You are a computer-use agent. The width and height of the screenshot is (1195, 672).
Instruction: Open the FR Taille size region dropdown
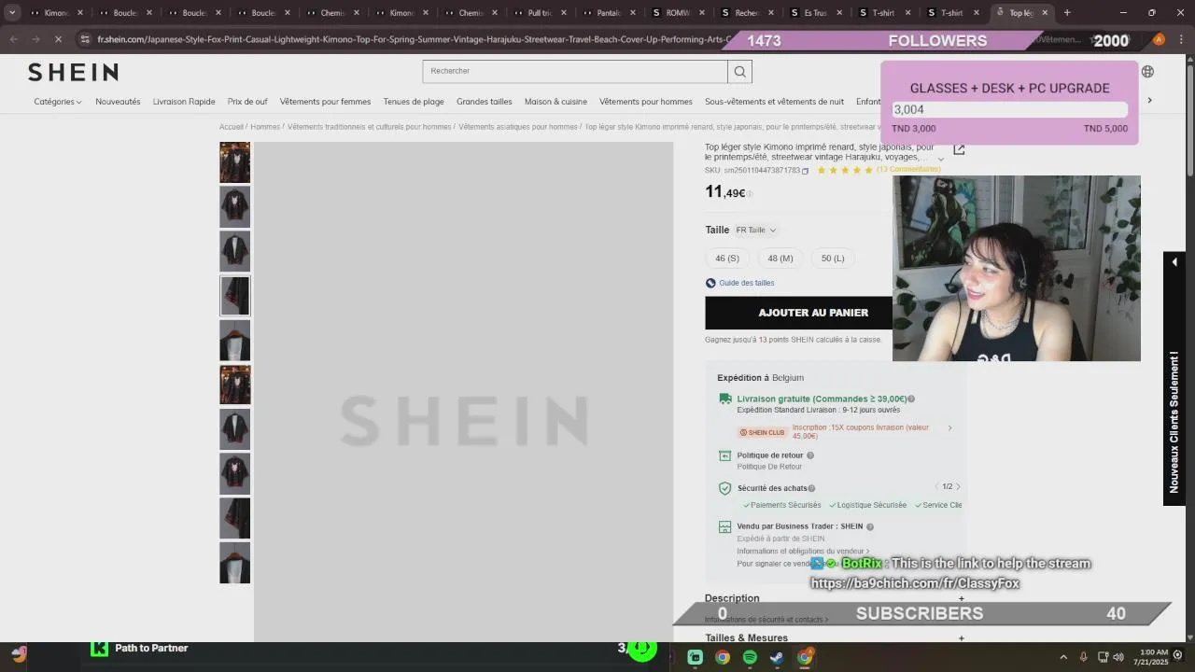coord(755,230)
